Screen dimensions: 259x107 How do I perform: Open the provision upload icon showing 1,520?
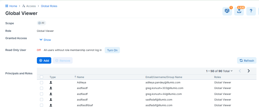tap(239, 11)
